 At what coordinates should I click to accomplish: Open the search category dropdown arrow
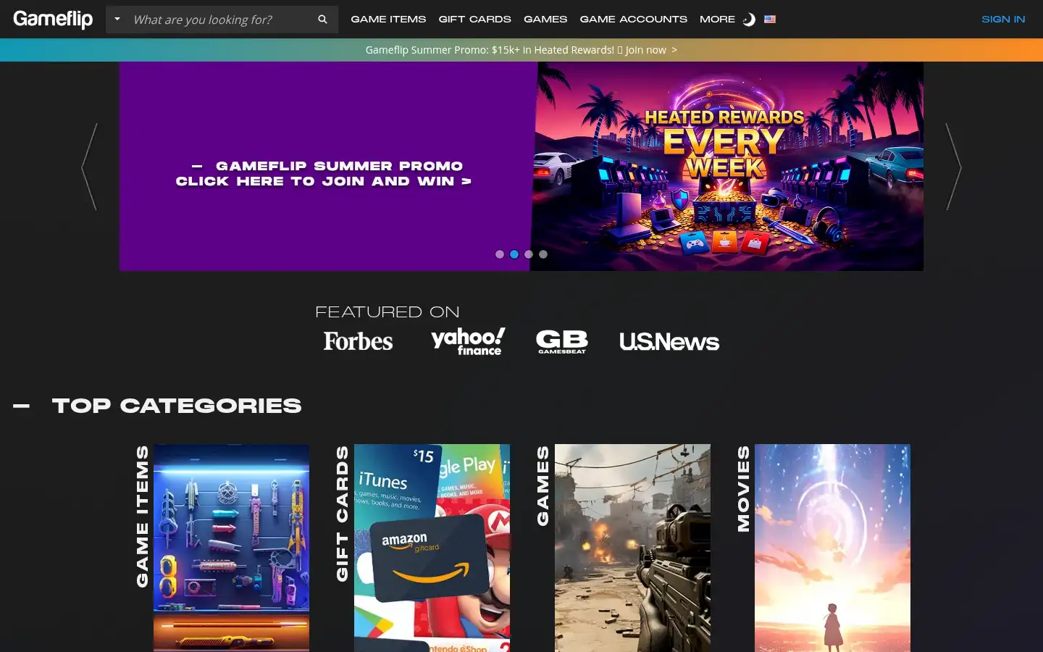(117, 19)
